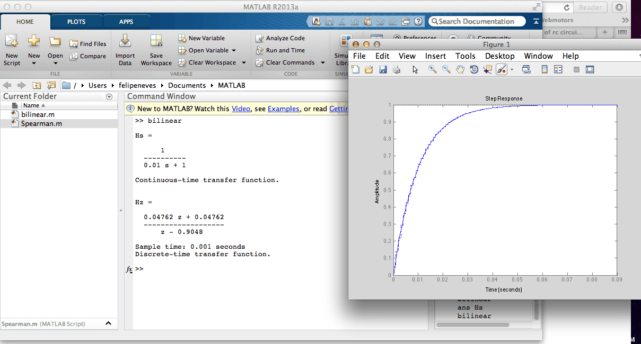Viewport: 641px width, 344px height.
Task: Click the Link Plot icon
Action: point(526,69)
